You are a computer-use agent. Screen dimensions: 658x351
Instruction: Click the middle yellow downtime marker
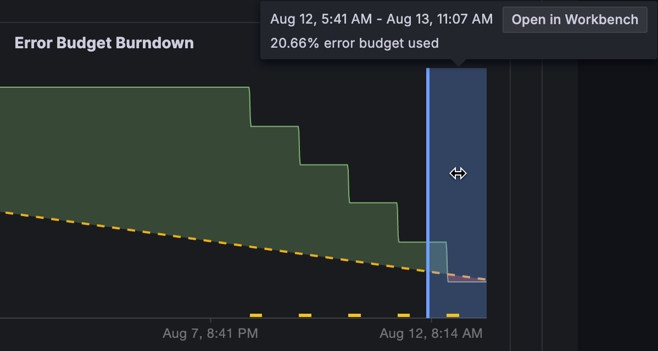[354, 315]
